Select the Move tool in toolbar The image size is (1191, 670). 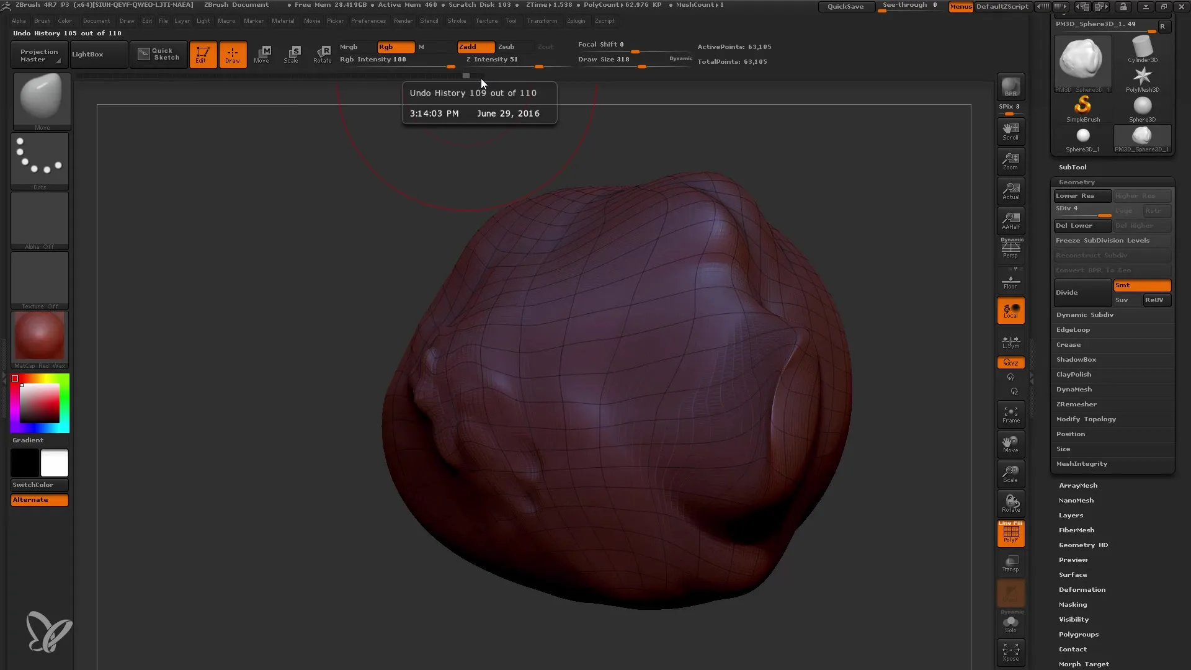[262, 54]
